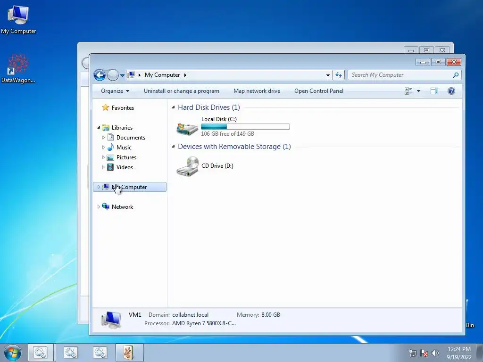The height and width of the screenshot is (362, 483).
Task: Select Favorites in the navigation pane
Action: coord(123,108)
